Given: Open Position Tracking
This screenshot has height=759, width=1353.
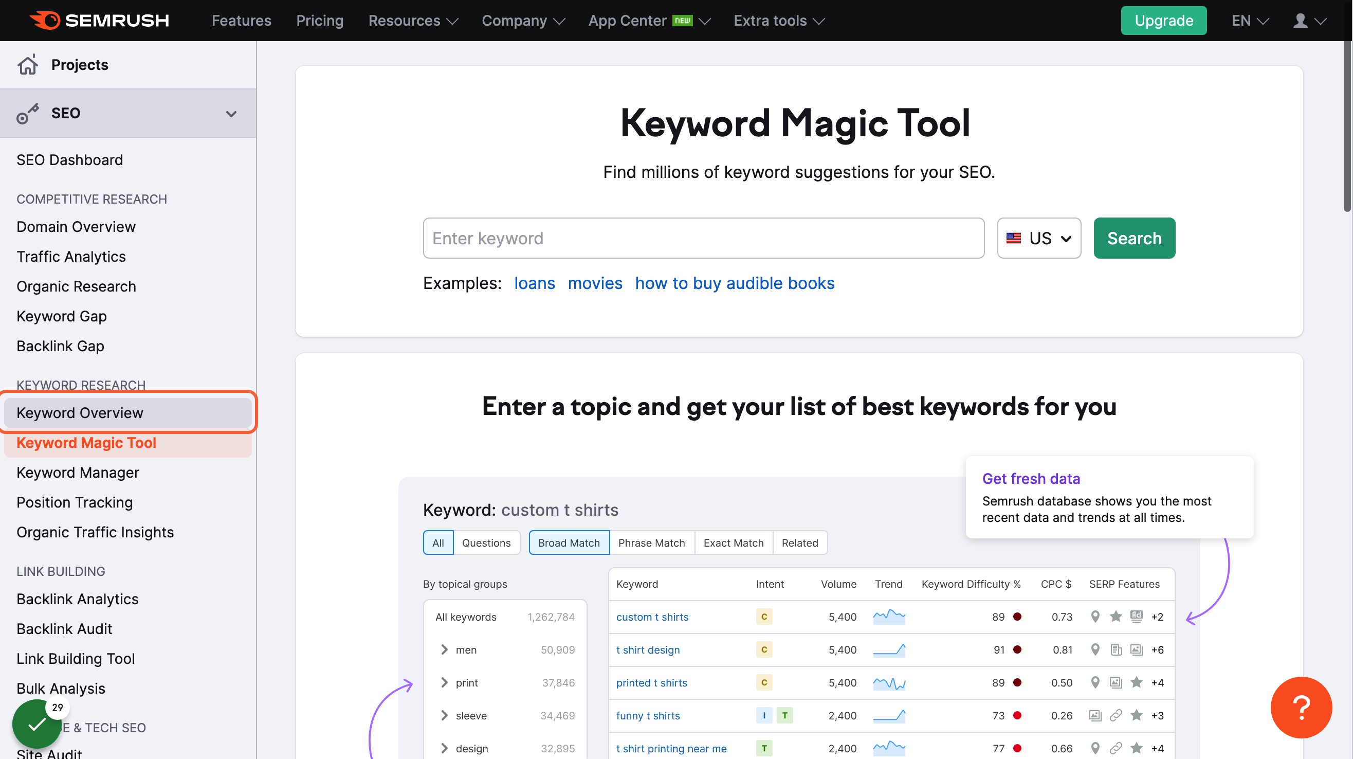Looking at the screenshot, I should [x=75, y=502].
